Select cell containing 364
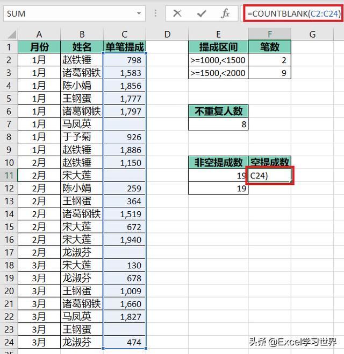Viewport: 344px width, 354px height. point(125,201)
